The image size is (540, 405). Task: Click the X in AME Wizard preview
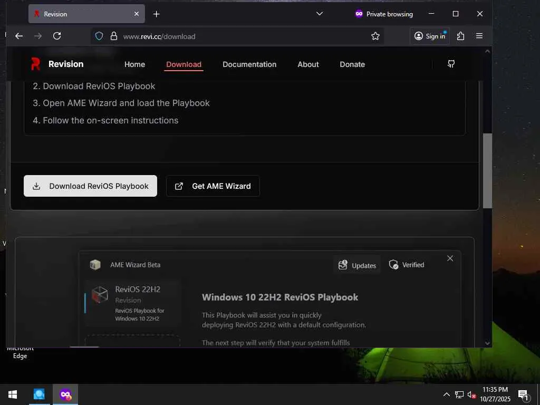pyautogui.click(x=450, y=258)
